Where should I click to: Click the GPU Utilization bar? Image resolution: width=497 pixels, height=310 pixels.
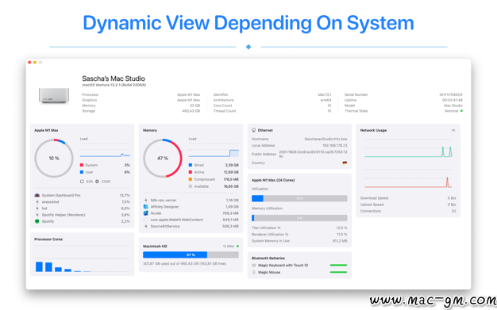pyautogui.click(x=299, y=198)
